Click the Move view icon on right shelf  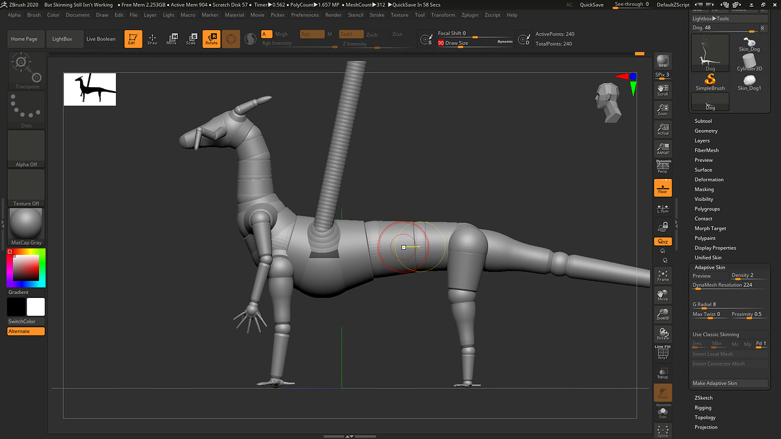tap(663, 295)
